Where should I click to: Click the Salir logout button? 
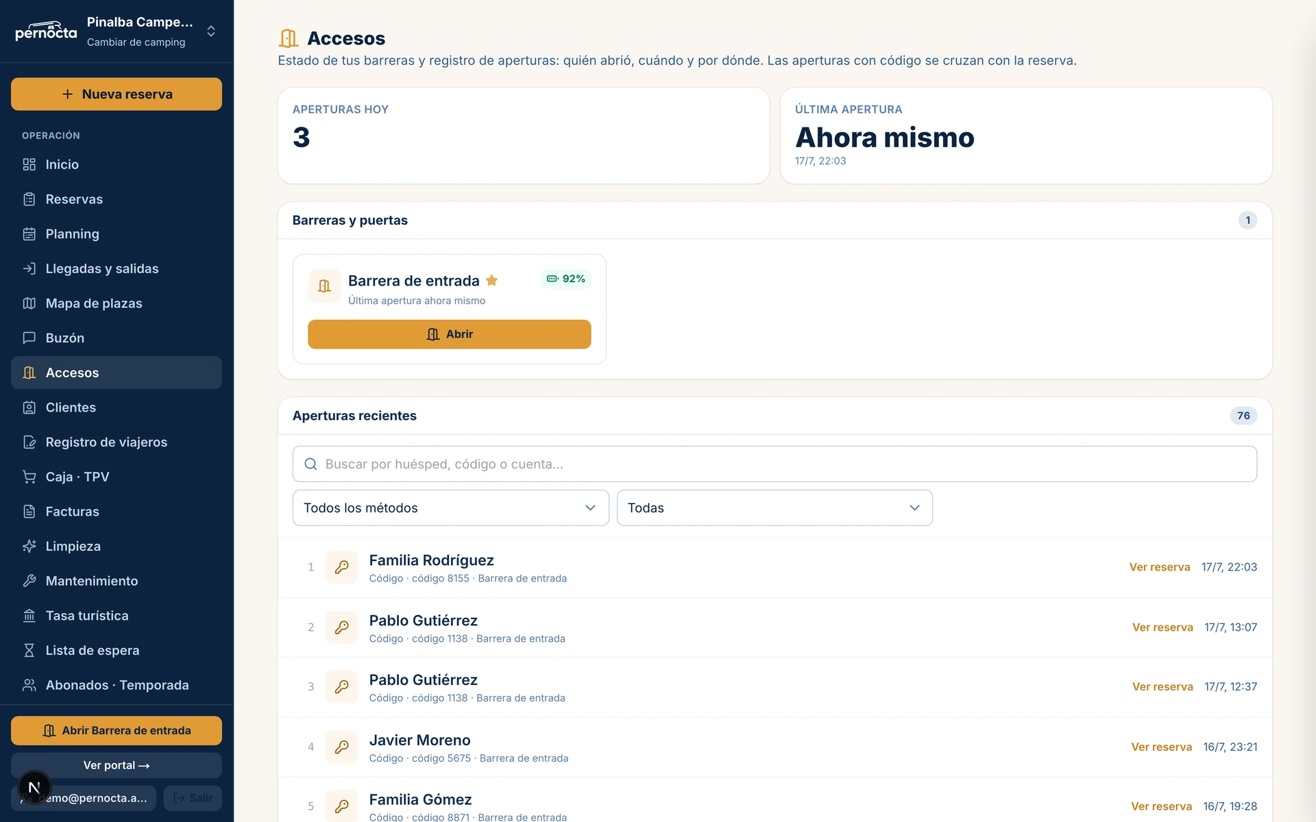coord(193,798)
